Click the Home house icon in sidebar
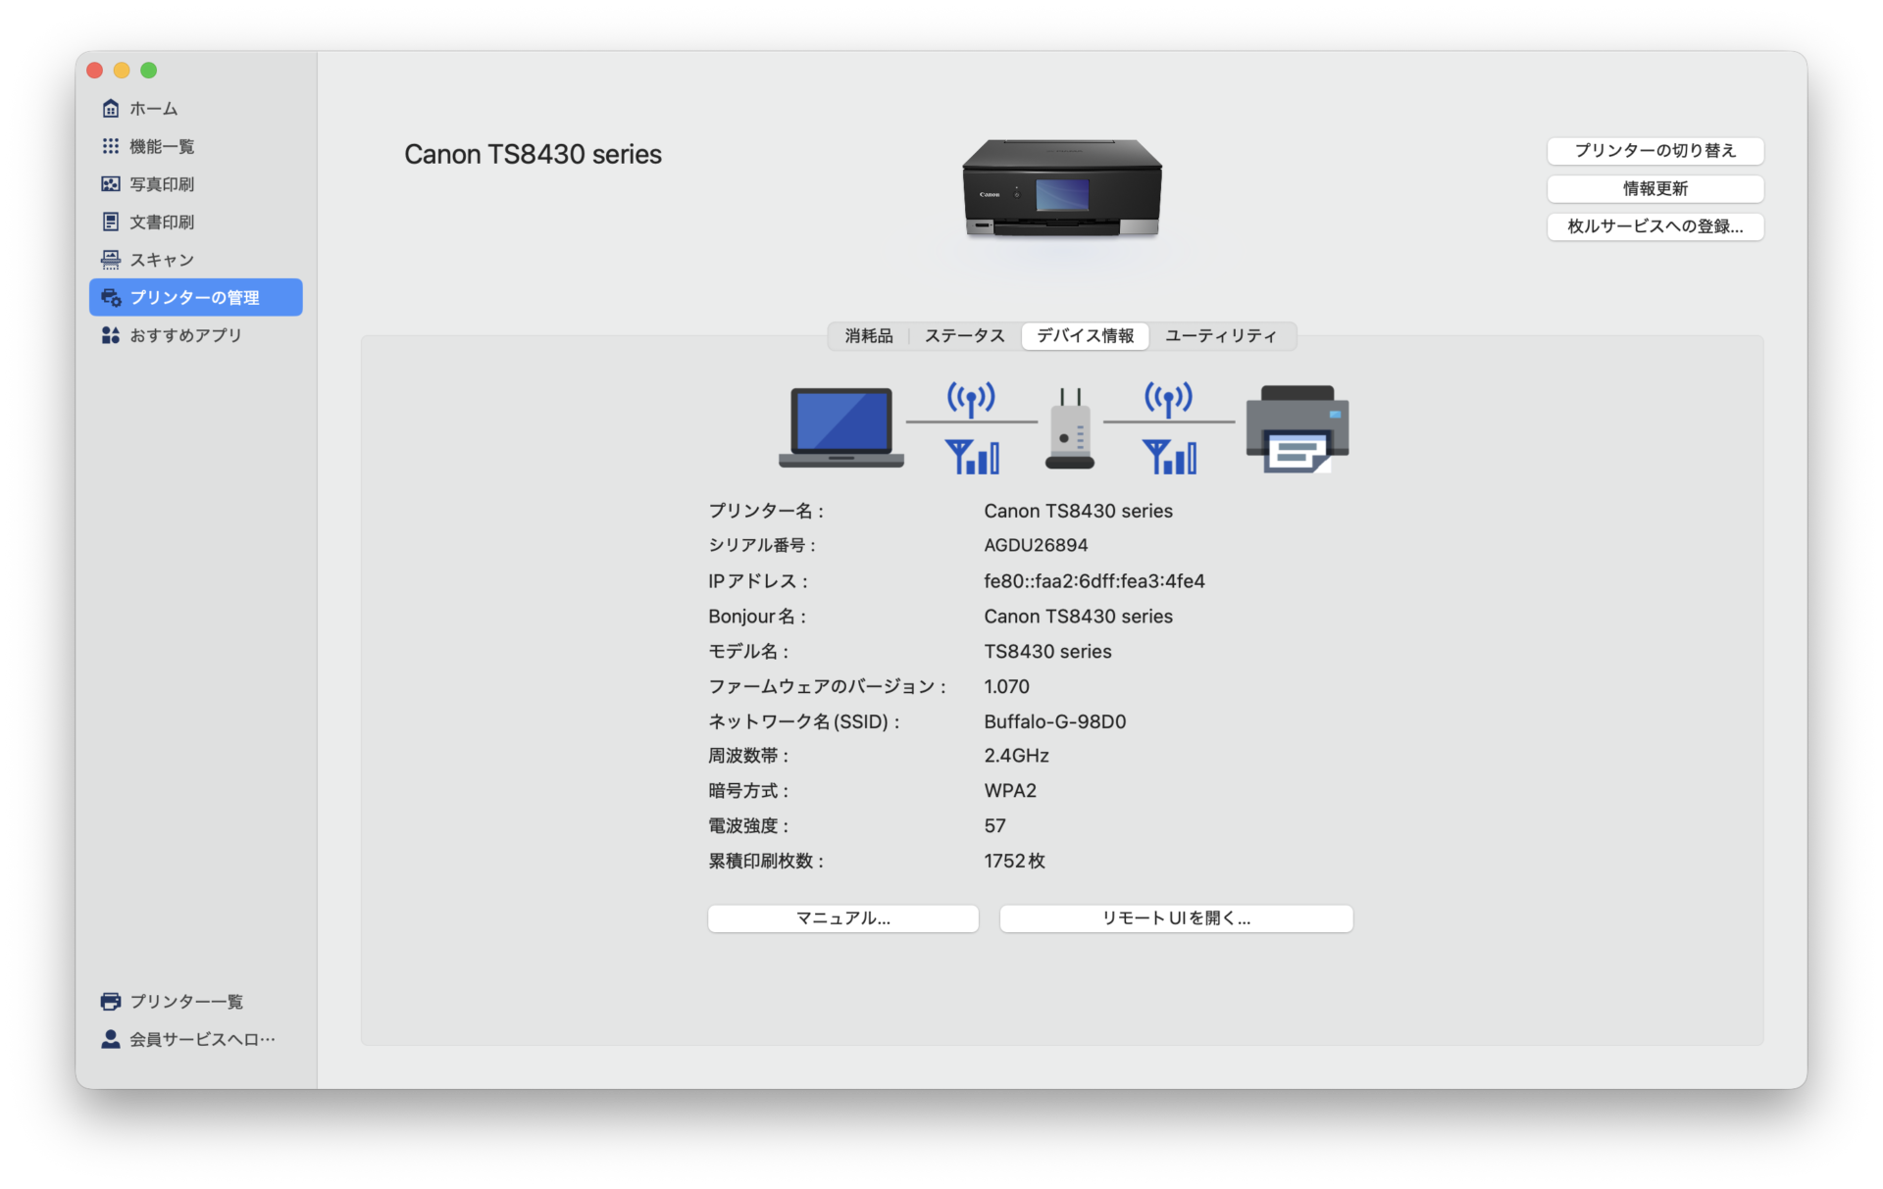The height and width of the screenshot is (1189, 1883). pos(111,109)
